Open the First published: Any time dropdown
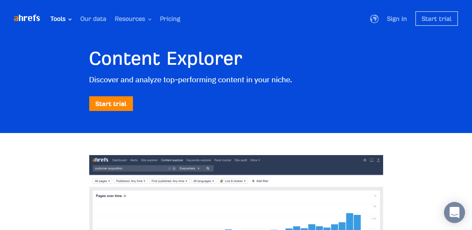Viewport: 472px width, 230px height. (x=169, y=181)
